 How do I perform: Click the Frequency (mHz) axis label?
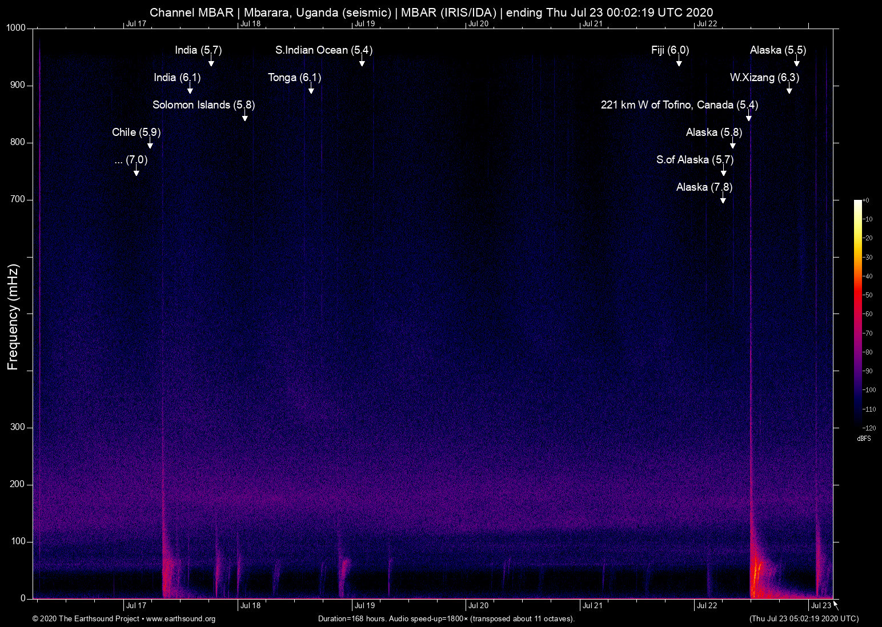(13, 317)
